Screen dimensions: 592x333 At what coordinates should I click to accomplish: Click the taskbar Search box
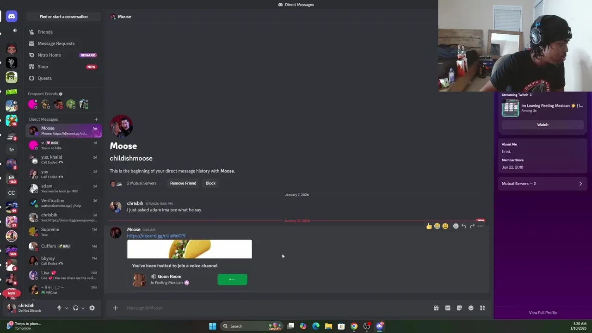[x=251, y=326]
